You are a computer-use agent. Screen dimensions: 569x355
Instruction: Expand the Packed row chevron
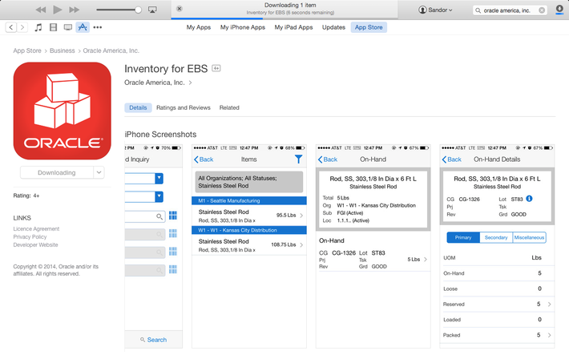pyautogui.click(x=549, y=335)
